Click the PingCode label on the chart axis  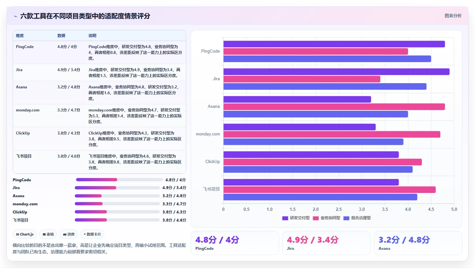[x=210, y=51]
